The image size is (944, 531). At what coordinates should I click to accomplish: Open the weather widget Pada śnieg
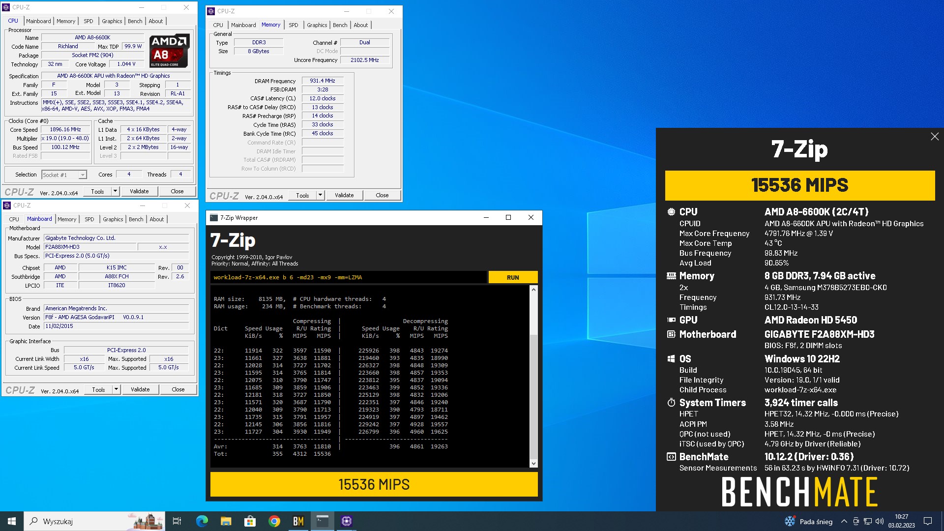809,521
